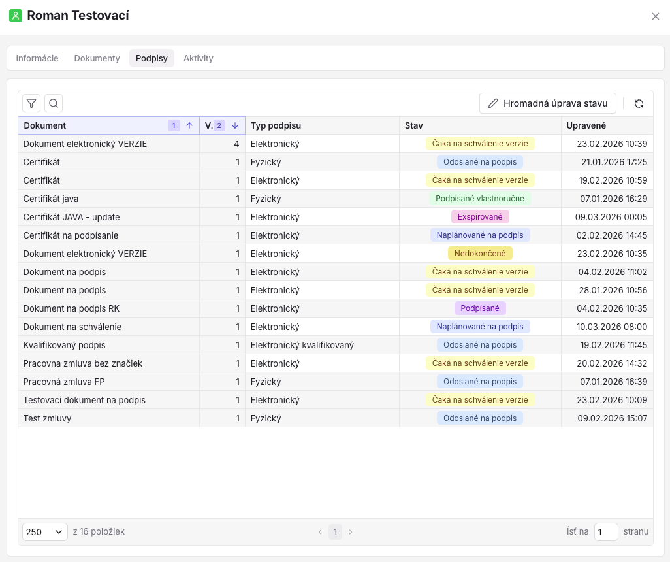Click Odoslané na podpis badge for Test zmluvy
Viewport: 670px width, 562px height.
480,418
